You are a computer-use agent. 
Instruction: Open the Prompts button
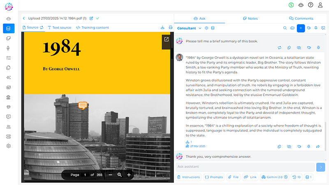pyautogui.click(x=214, y=177)
